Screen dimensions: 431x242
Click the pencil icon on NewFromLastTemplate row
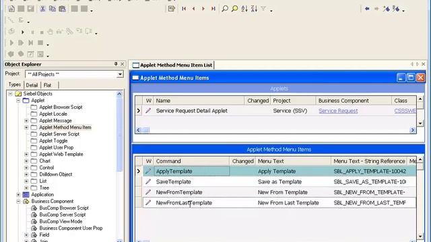click(x=148, y=203)
